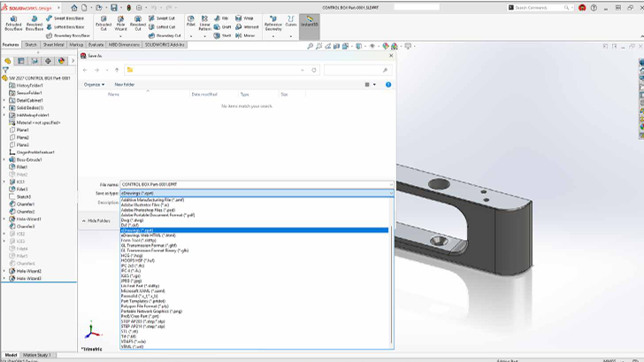Click the New document icon
The width and height of the screenshot is (644, 362).
[84, 7]
